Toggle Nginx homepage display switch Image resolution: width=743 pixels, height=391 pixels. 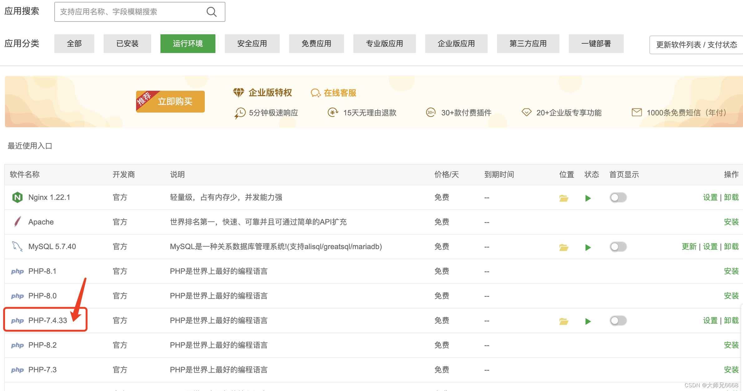[618, 197]
